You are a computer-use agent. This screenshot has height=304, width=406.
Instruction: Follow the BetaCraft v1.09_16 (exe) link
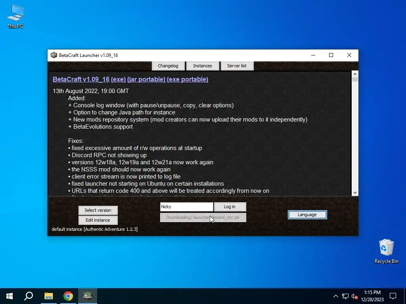(x=89, y=79)
